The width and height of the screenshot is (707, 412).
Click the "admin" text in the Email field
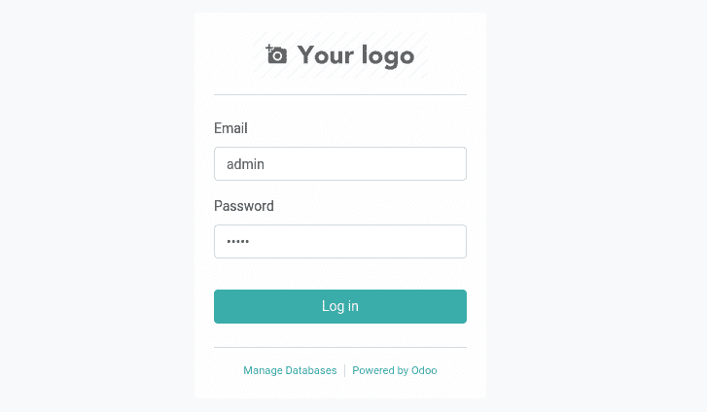245,164
